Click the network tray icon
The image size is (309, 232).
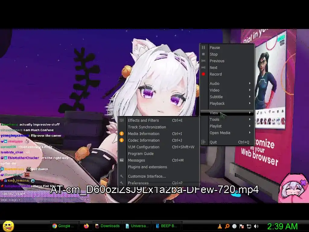[x=249, y=227]
